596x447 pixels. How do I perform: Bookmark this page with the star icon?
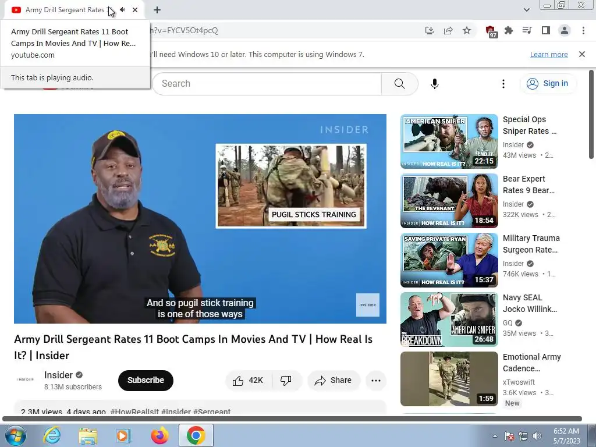pyautogui.click(x=467, y=30)
